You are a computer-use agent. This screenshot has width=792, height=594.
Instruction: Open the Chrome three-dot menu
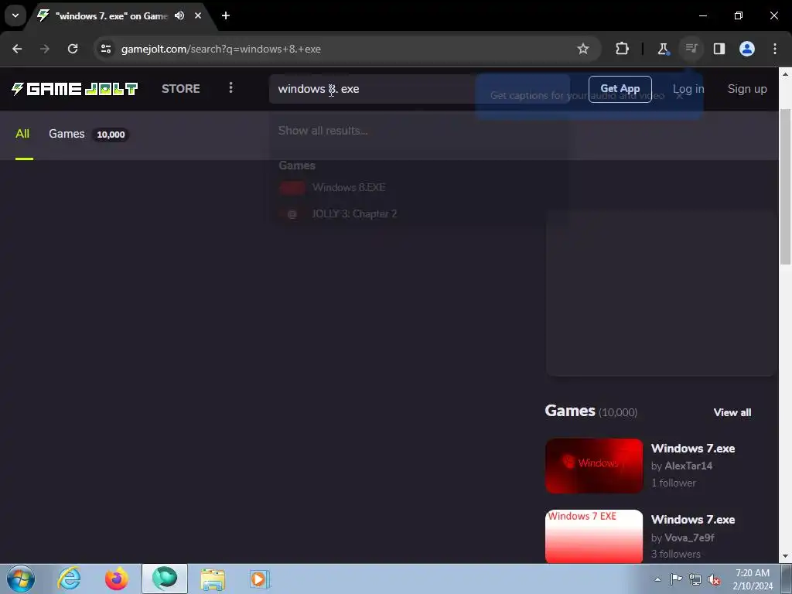(x=775, y=49)
